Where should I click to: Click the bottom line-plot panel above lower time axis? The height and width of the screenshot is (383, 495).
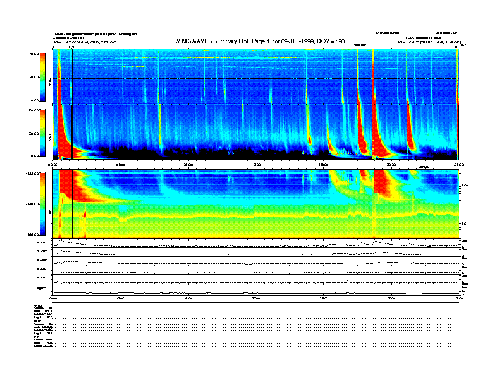point(256,289)
